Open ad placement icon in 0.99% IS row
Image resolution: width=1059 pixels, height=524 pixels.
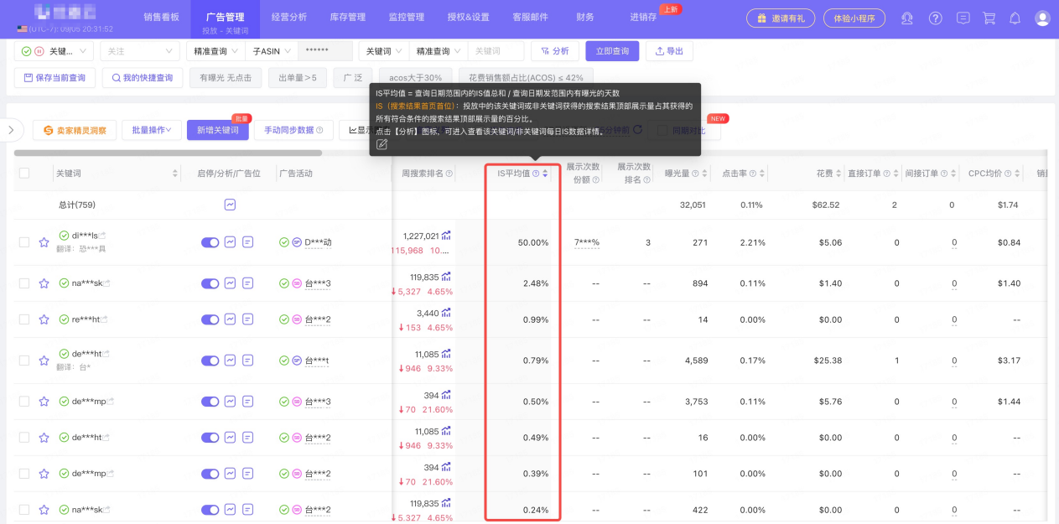(x=247, y=319)
